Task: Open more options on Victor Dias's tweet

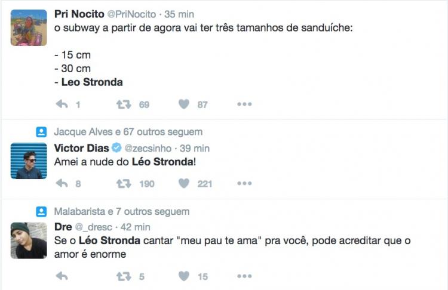Action: click(244, 184)
